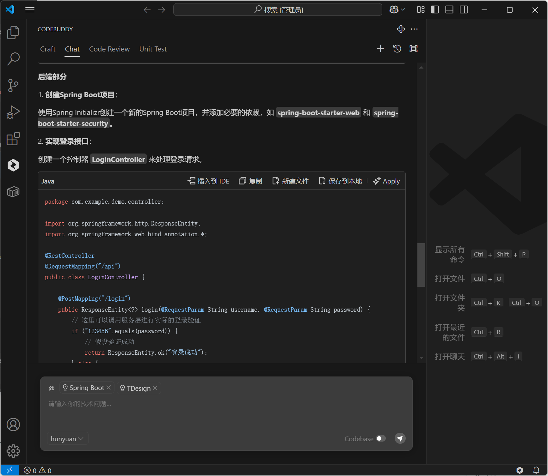
Task: Start a new chat with plus icon
Action: [x=380, y=49]
